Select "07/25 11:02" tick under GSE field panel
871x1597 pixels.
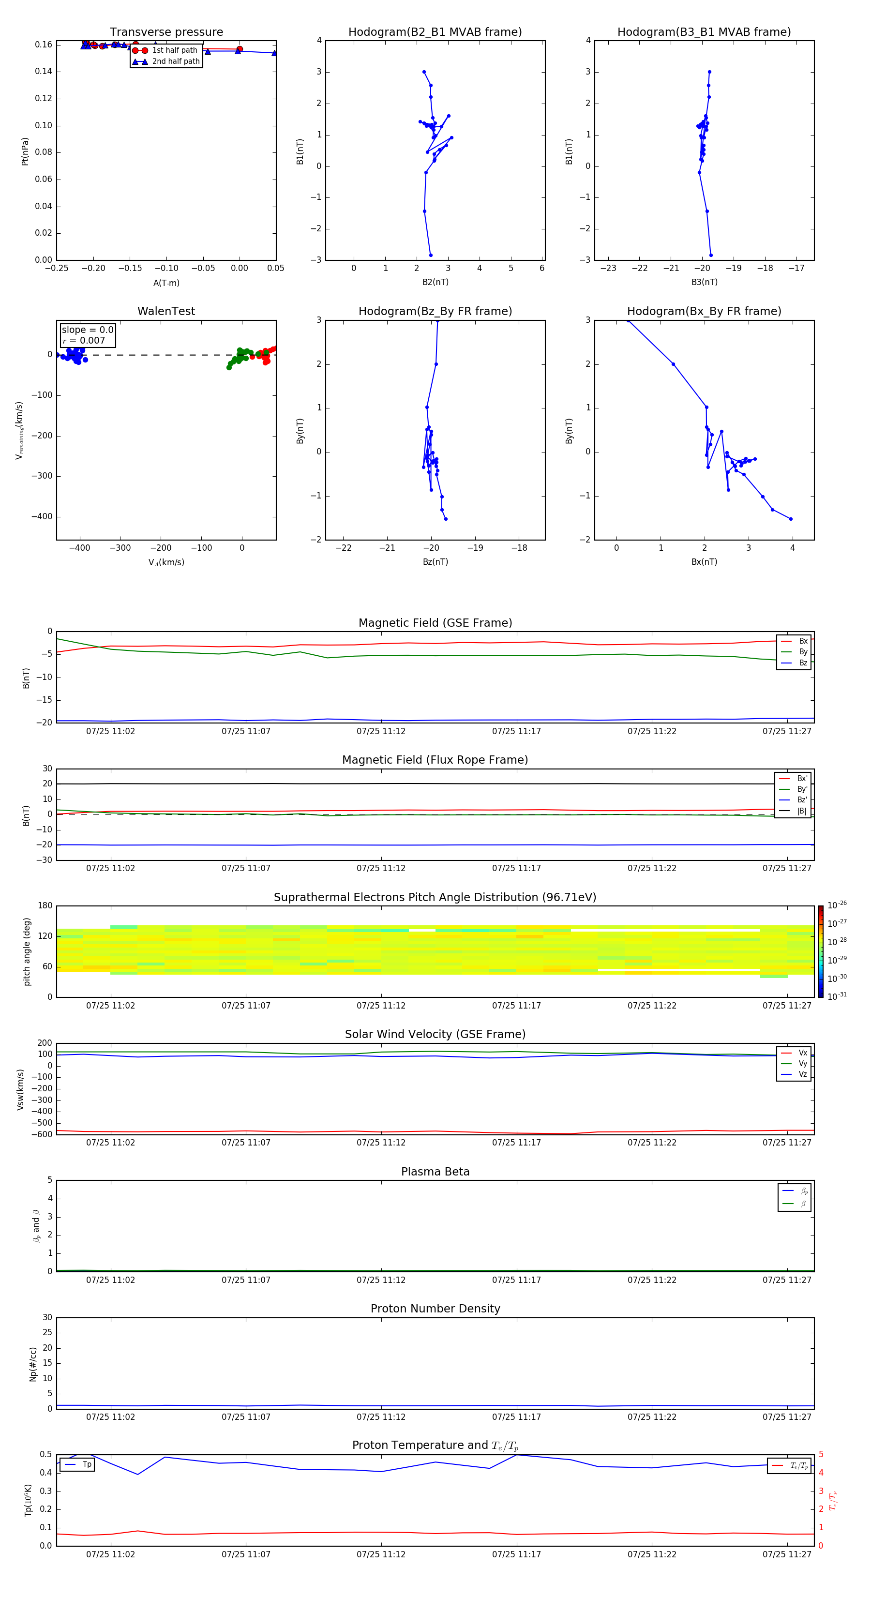(x=110, y=732)
